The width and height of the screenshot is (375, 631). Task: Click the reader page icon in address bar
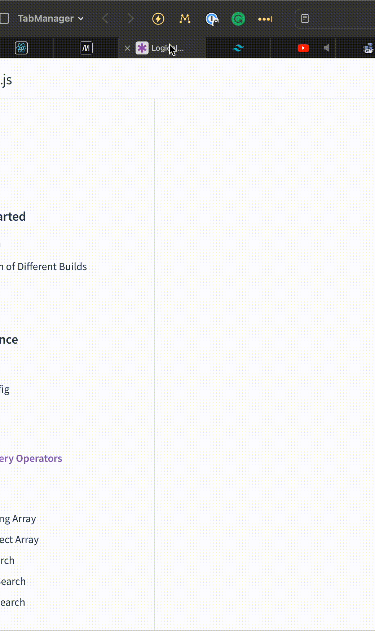tap(305, 18)
